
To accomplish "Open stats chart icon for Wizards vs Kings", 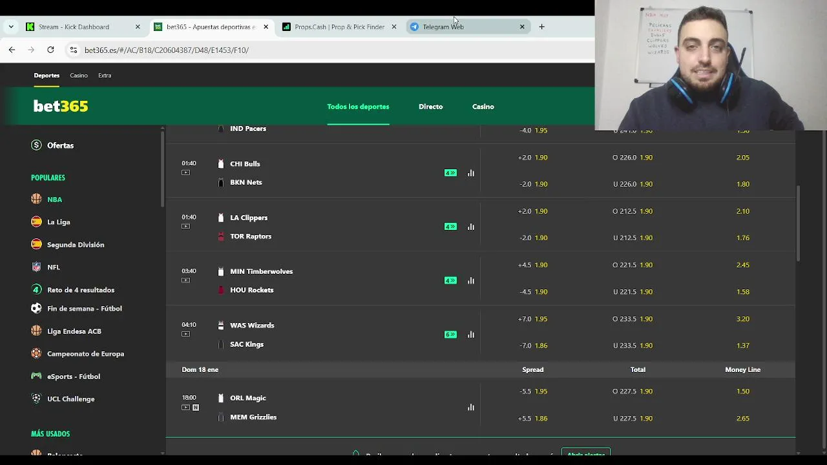I will click(471, 335).
